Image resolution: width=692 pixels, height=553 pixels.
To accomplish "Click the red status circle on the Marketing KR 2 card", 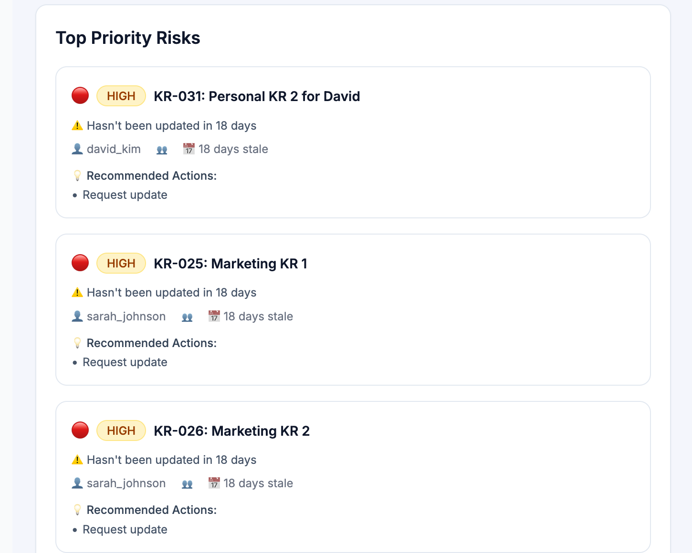I will click(x=80, y=430).
